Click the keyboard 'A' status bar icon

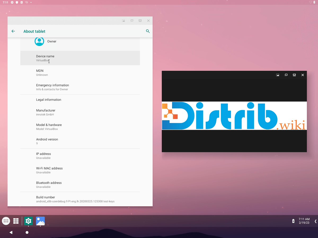(21, 2)
